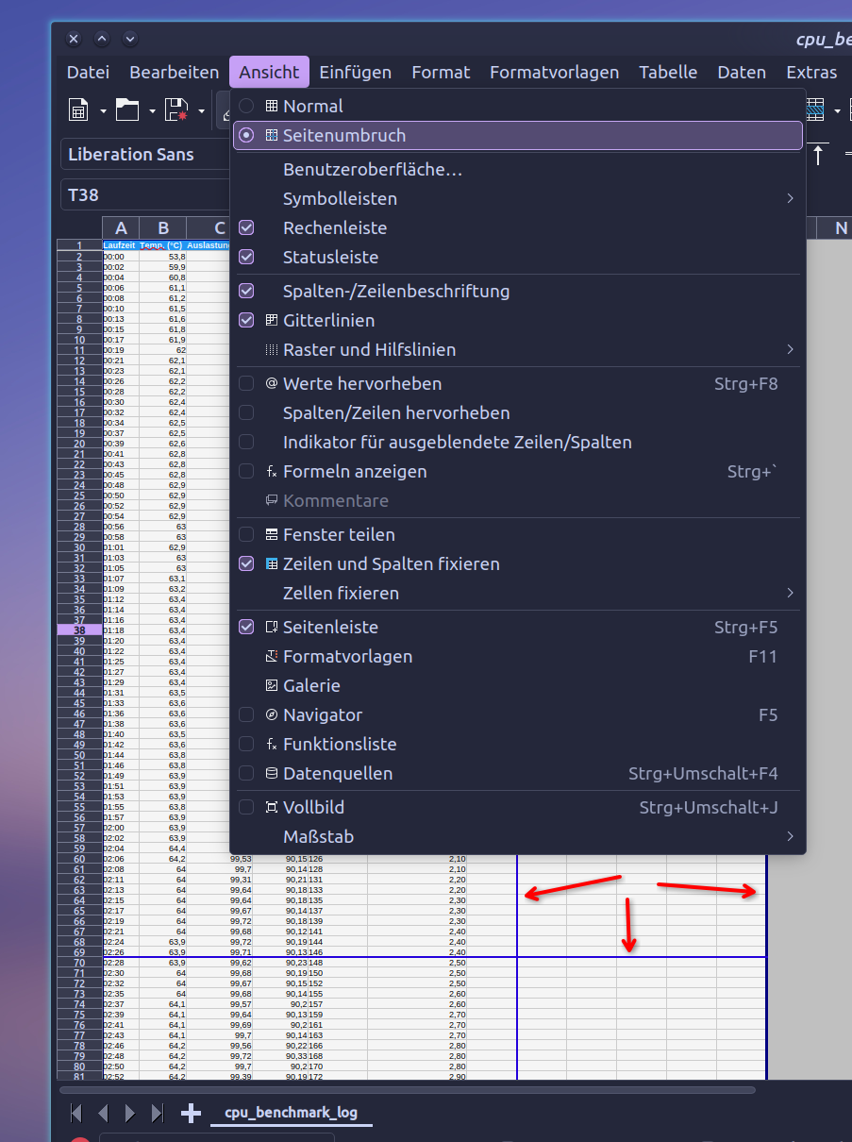Open the Daten menu
This screenshot has width=852, height=1142.
coord(742,72)
